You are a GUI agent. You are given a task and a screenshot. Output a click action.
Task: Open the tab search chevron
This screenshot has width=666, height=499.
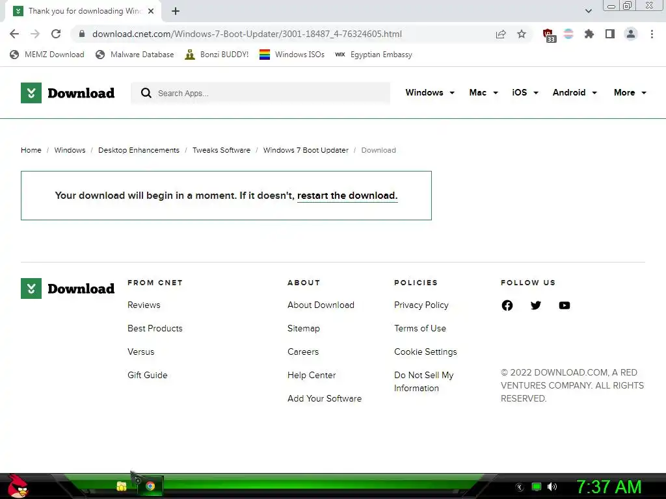588,11
